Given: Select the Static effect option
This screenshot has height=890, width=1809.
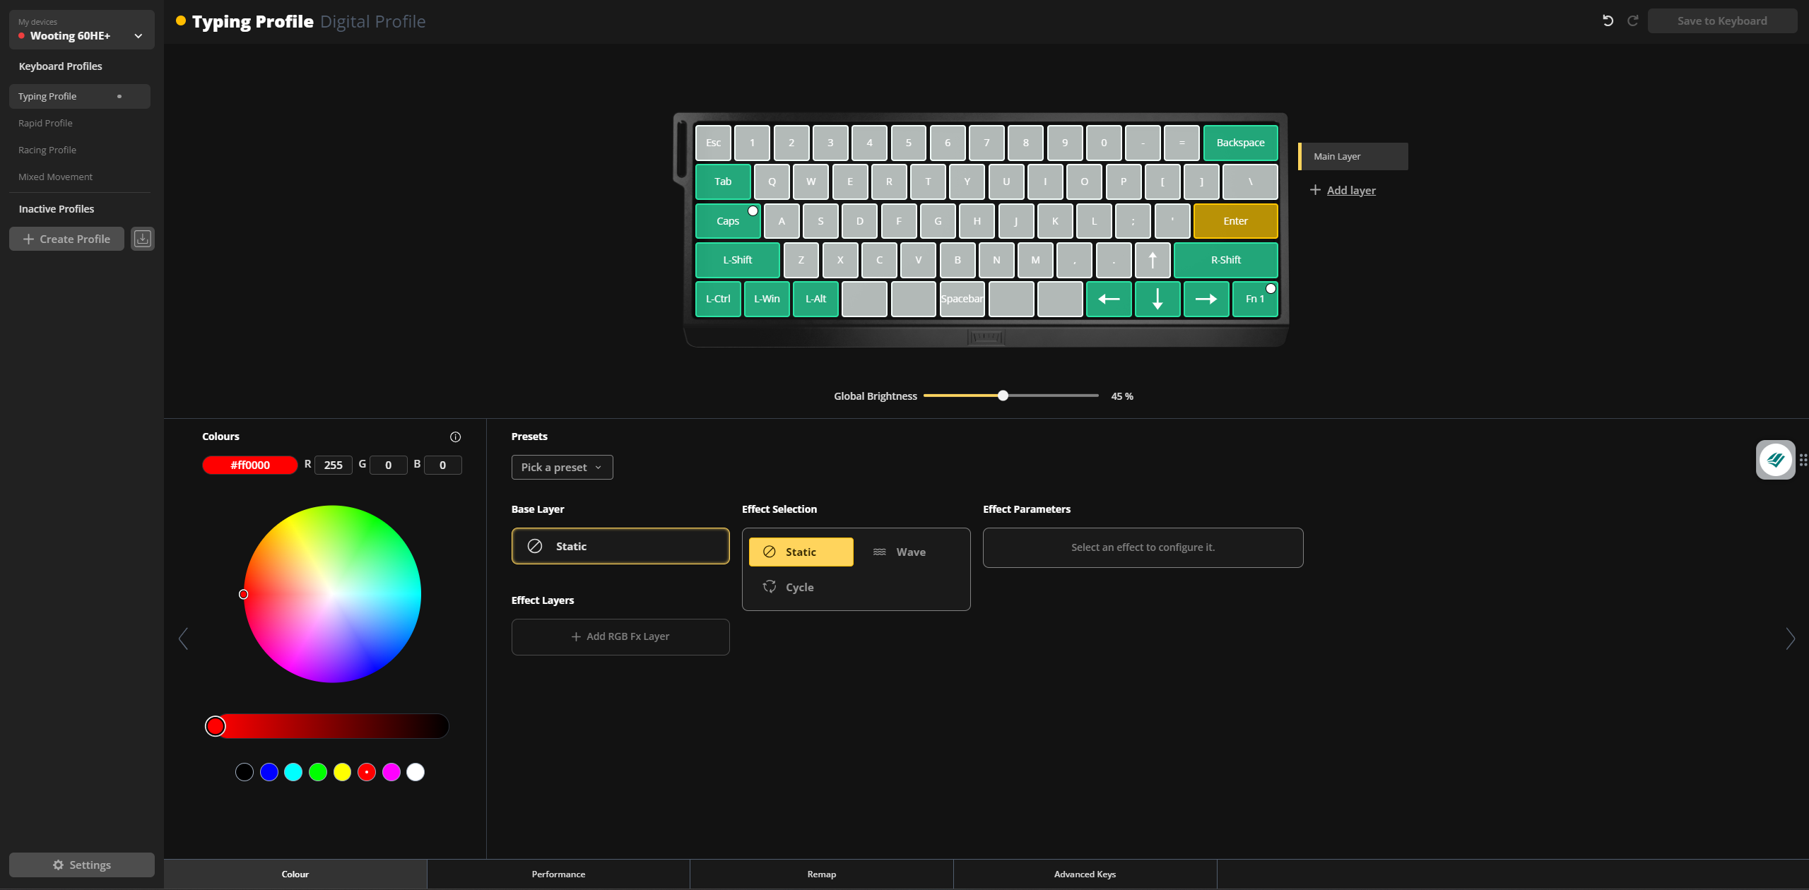Looking at the screenshot, I should (x=801, y=552).
